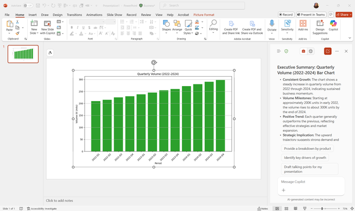355x211 pixels.
Task: Toggle Normal view button
Action: click(277, 209)
